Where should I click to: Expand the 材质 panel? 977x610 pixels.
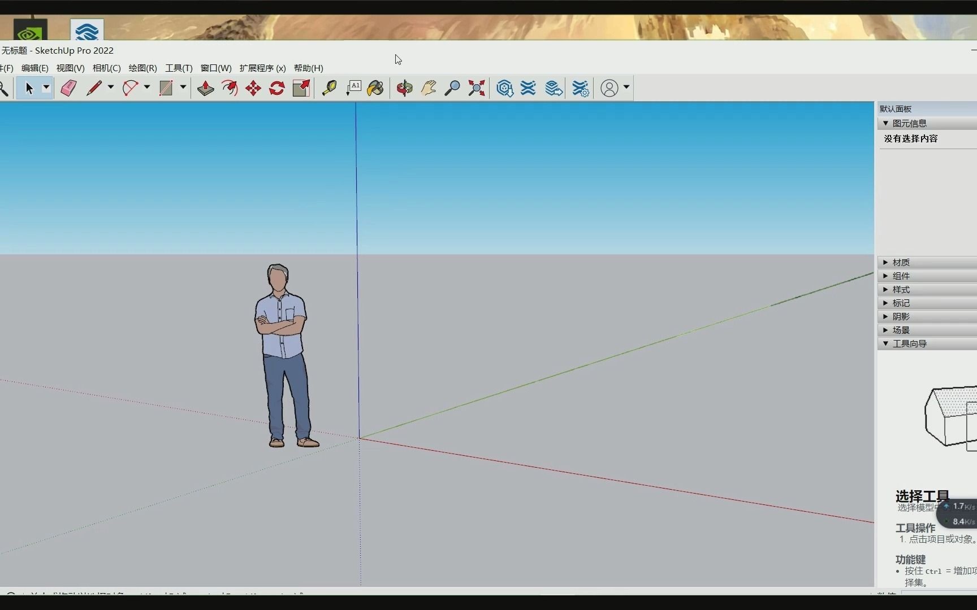[901, 262]
